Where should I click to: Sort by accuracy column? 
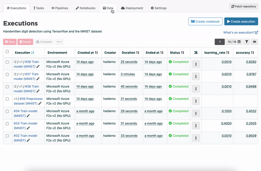click(245, 53)
